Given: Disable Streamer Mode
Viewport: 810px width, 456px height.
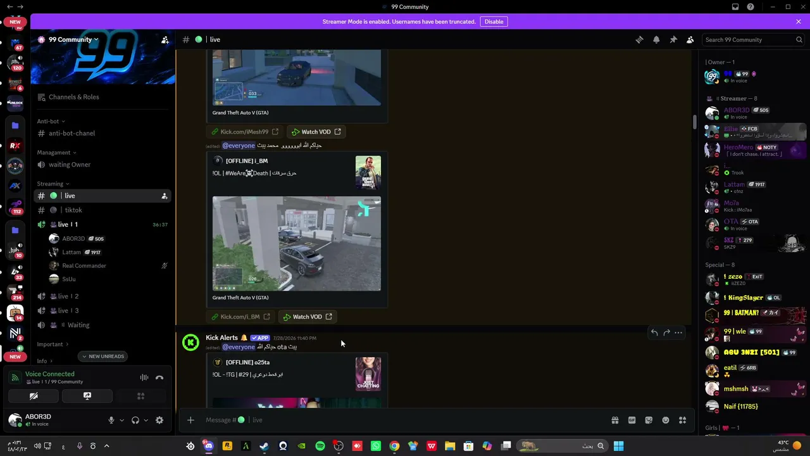Looking at the screenshot, I should point(494,22).
